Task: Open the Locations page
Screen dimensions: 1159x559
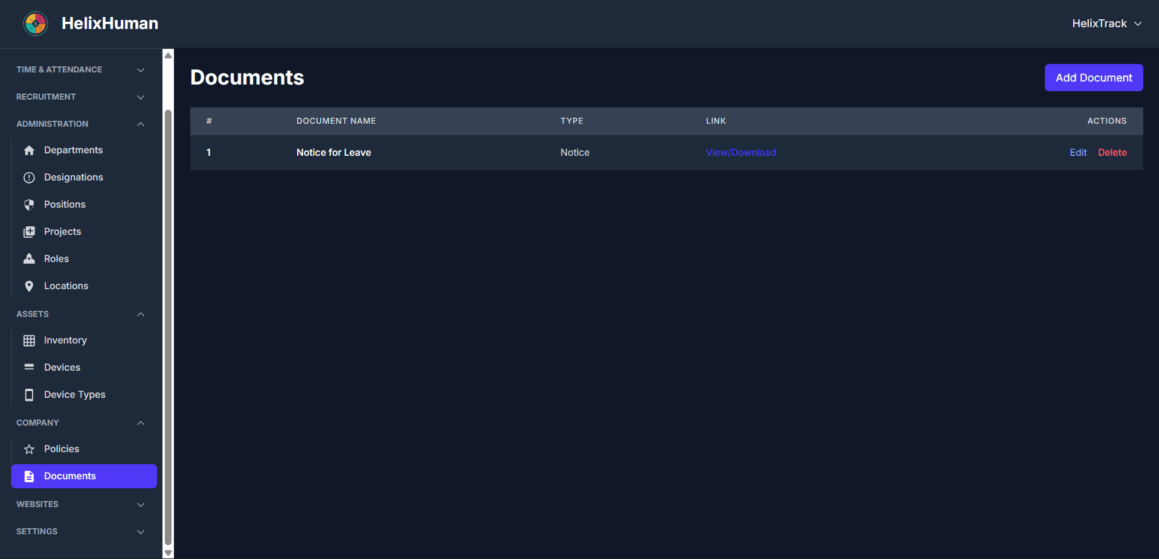Action: point(84,286)
